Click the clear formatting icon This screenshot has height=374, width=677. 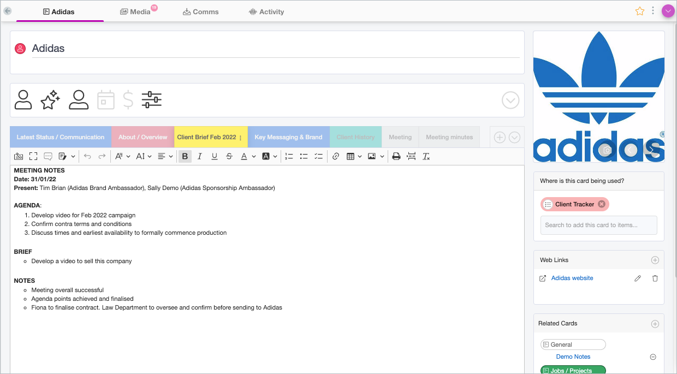pos(426,157)
